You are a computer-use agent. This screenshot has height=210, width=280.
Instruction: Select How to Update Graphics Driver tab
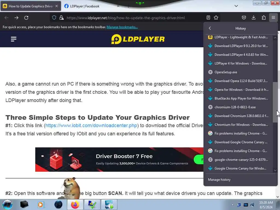click(x=31, y=6)
